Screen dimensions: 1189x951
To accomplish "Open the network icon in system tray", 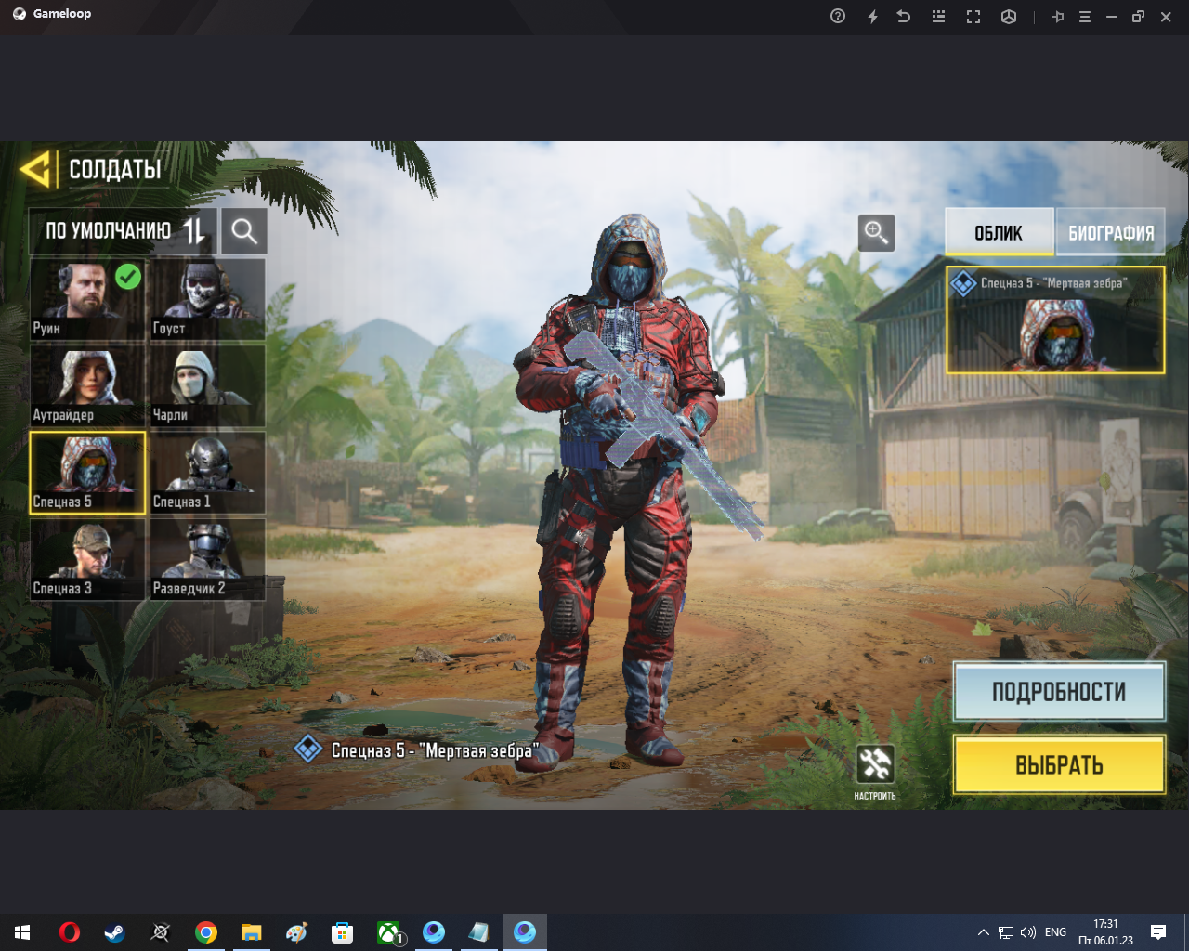I will [x=1006, y=932].
